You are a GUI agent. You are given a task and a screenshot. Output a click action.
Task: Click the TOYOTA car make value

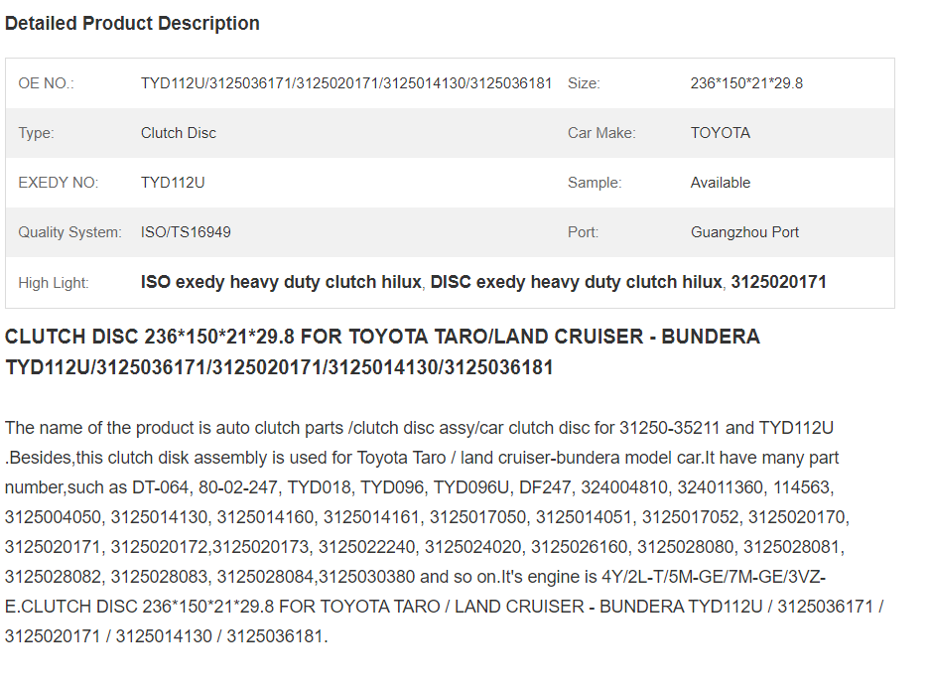(721, 133)
